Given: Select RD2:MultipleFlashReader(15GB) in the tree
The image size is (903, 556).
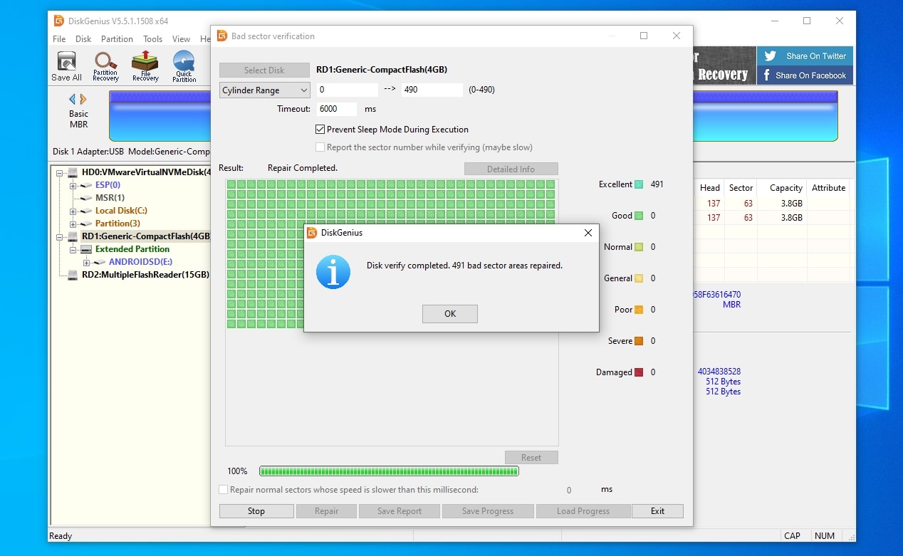Looking at the screenshot, I should (145, 275).
